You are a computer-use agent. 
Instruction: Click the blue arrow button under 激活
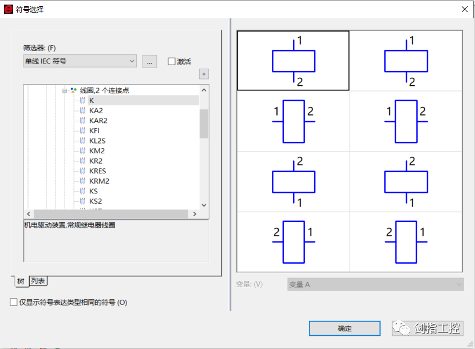[x=203, y=73]
